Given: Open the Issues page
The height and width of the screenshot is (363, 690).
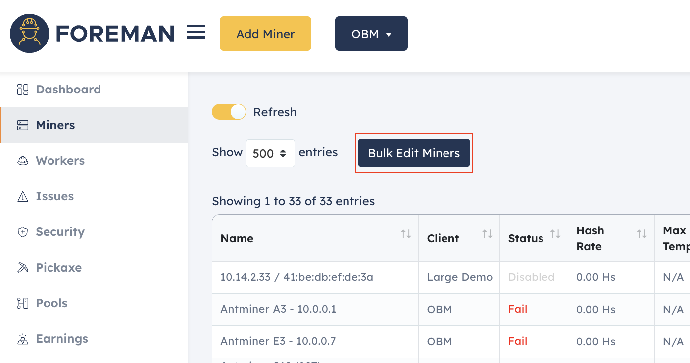Looking at the screenshot, I should (x=55, y=196).
